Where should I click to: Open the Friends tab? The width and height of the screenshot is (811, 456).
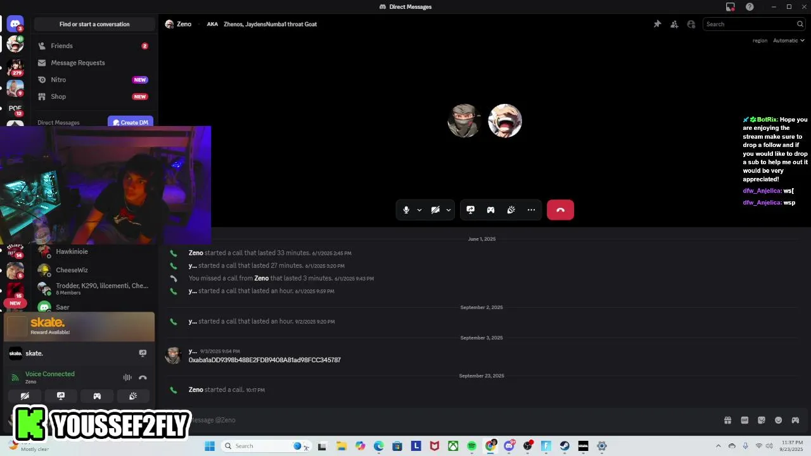pyautogui.click(x=94, y=46)
